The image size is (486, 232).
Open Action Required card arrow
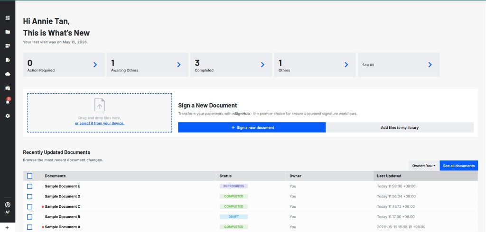[x=95, y=65]
